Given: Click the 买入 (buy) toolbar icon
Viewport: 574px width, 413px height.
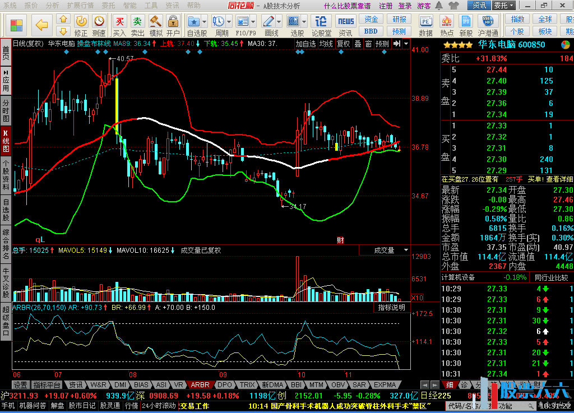Looking at the screenshot, I should click(x=119, y=25).
